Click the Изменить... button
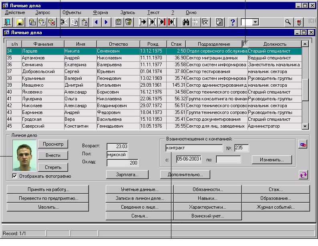Image resolution: width=318 pixels, height=246 pixels. (x=272, y=160)
